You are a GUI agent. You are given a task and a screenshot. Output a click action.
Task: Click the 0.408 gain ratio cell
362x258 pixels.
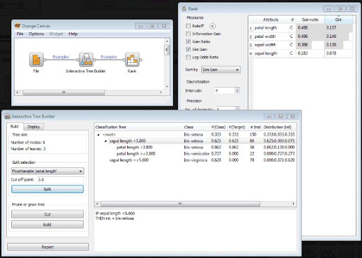(310, 28)
